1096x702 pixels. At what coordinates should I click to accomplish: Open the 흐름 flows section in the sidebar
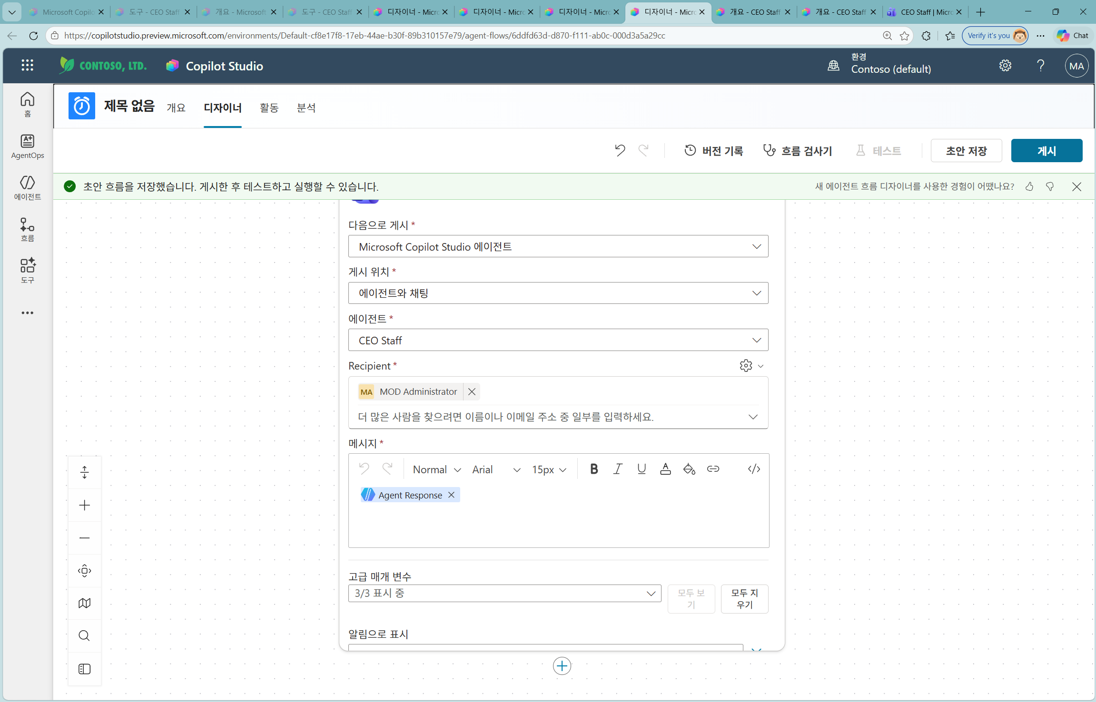(28, 230)
